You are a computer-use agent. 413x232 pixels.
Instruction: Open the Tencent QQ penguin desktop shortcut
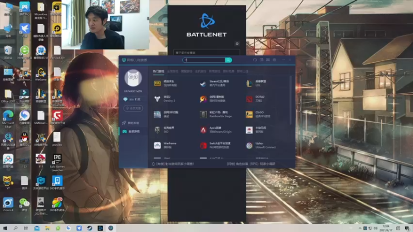click(x=24, y=139)
